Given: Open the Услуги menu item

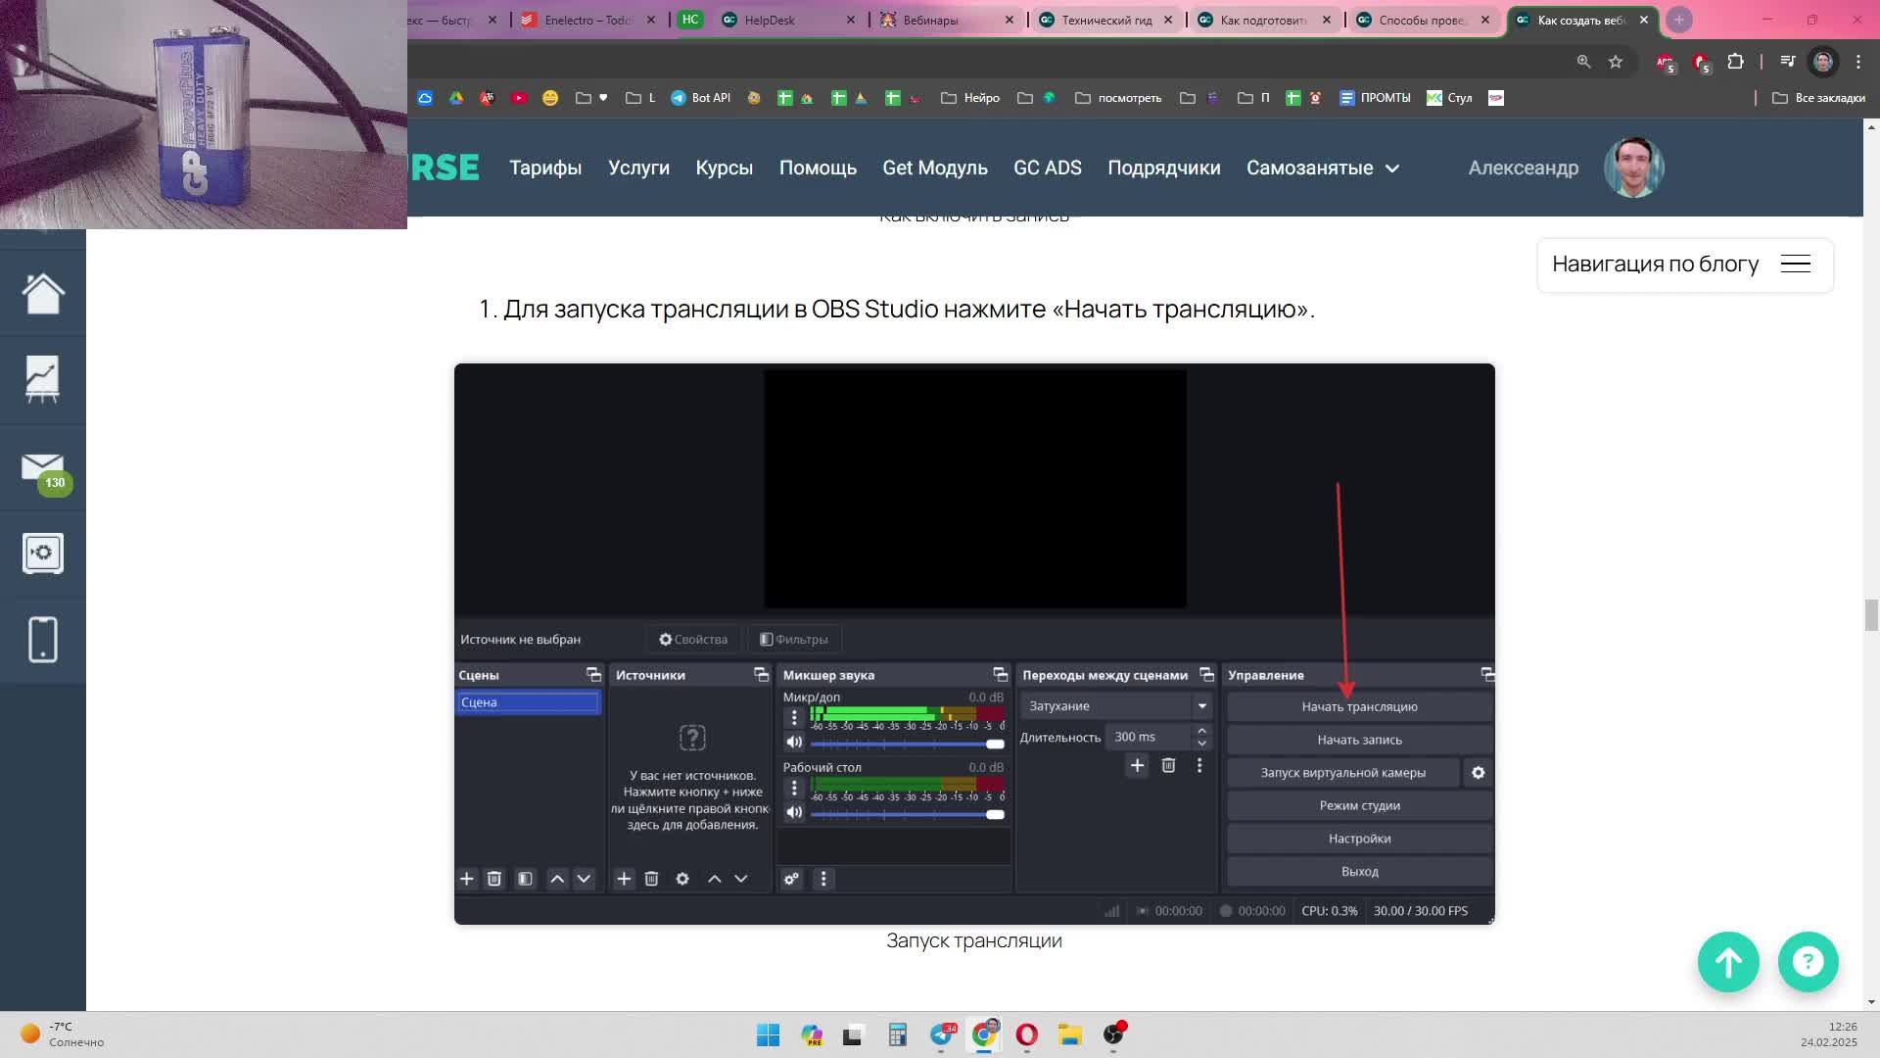Looking at the screenshot, I should (638, 168).
